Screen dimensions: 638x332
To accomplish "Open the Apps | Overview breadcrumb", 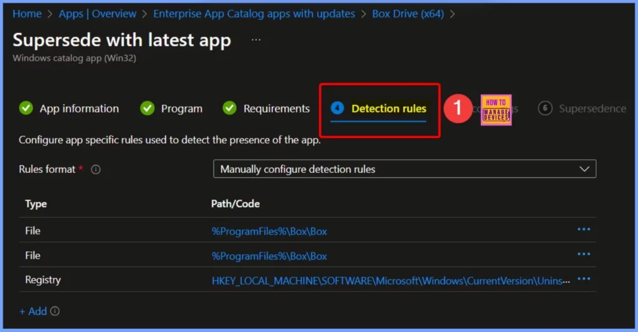I will coord(97,14).
